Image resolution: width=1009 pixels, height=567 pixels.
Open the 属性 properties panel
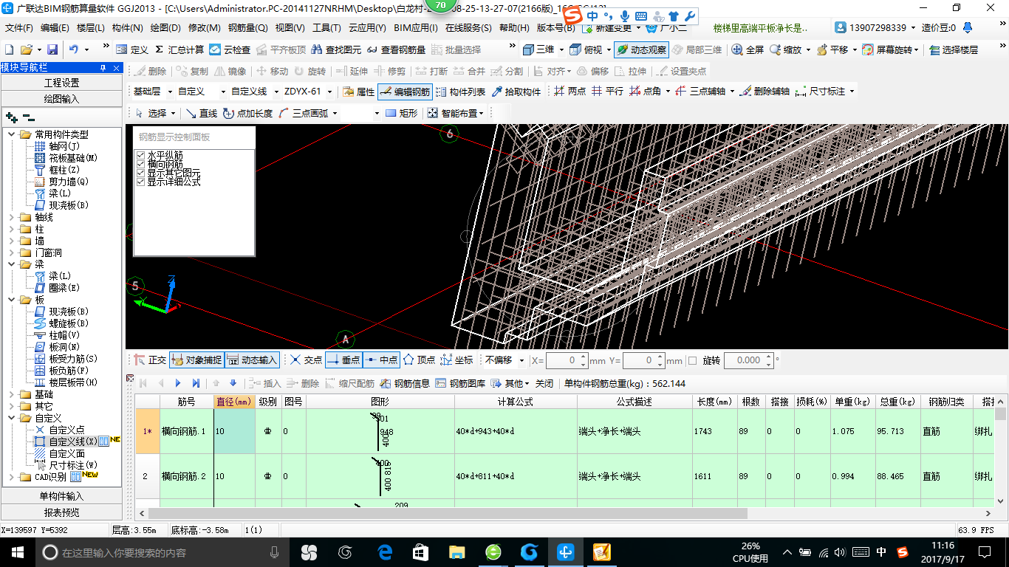point(359,92)
